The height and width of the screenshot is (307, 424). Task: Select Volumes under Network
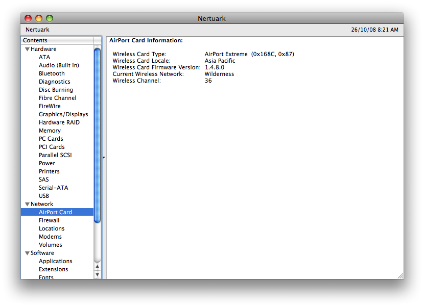[x=50, y=245]
